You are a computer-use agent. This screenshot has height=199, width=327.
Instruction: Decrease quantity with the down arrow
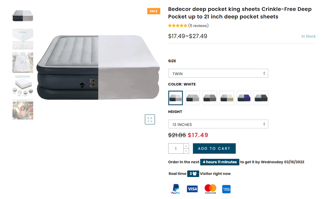(186, 151)
